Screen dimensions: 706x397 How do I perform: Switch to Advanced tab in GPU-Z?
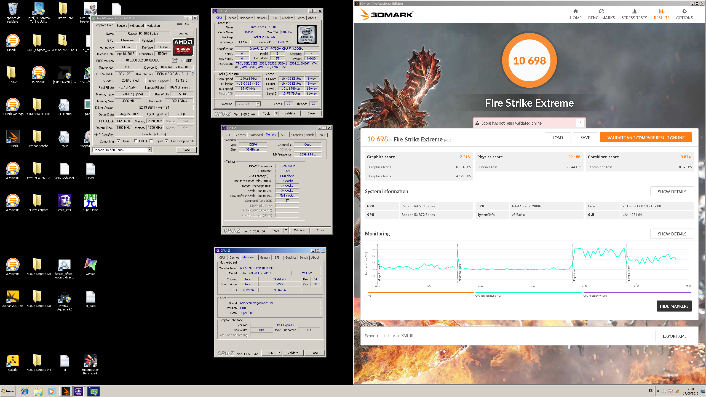pyautogui.click(x=137, y=25)
